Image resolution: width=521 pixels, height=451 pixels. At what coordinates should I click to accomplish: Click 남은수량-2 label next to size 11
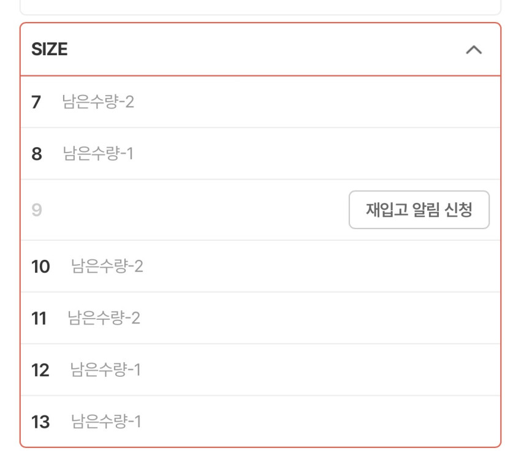click(104, 318)
